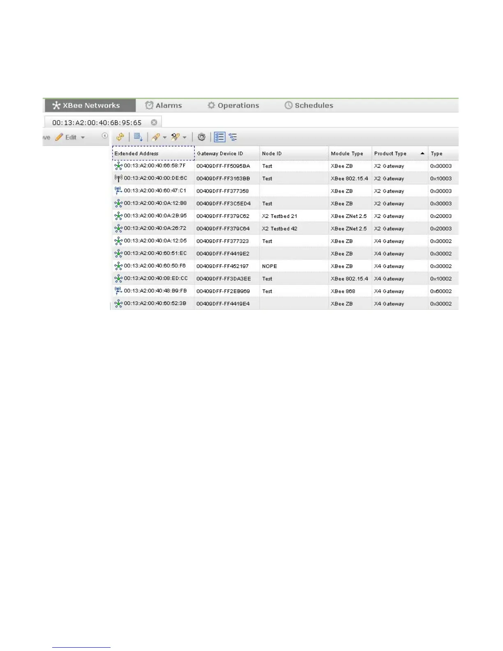Screen dimensions: 503x651
Task: Select gateway ID 00409DFF-FF379C62
Action: pyautogui.click(x=223, y=216)
